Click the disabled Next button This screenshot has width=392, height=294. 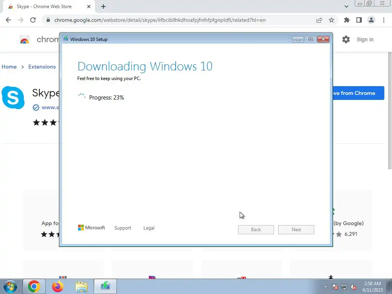tap(296, 230)
